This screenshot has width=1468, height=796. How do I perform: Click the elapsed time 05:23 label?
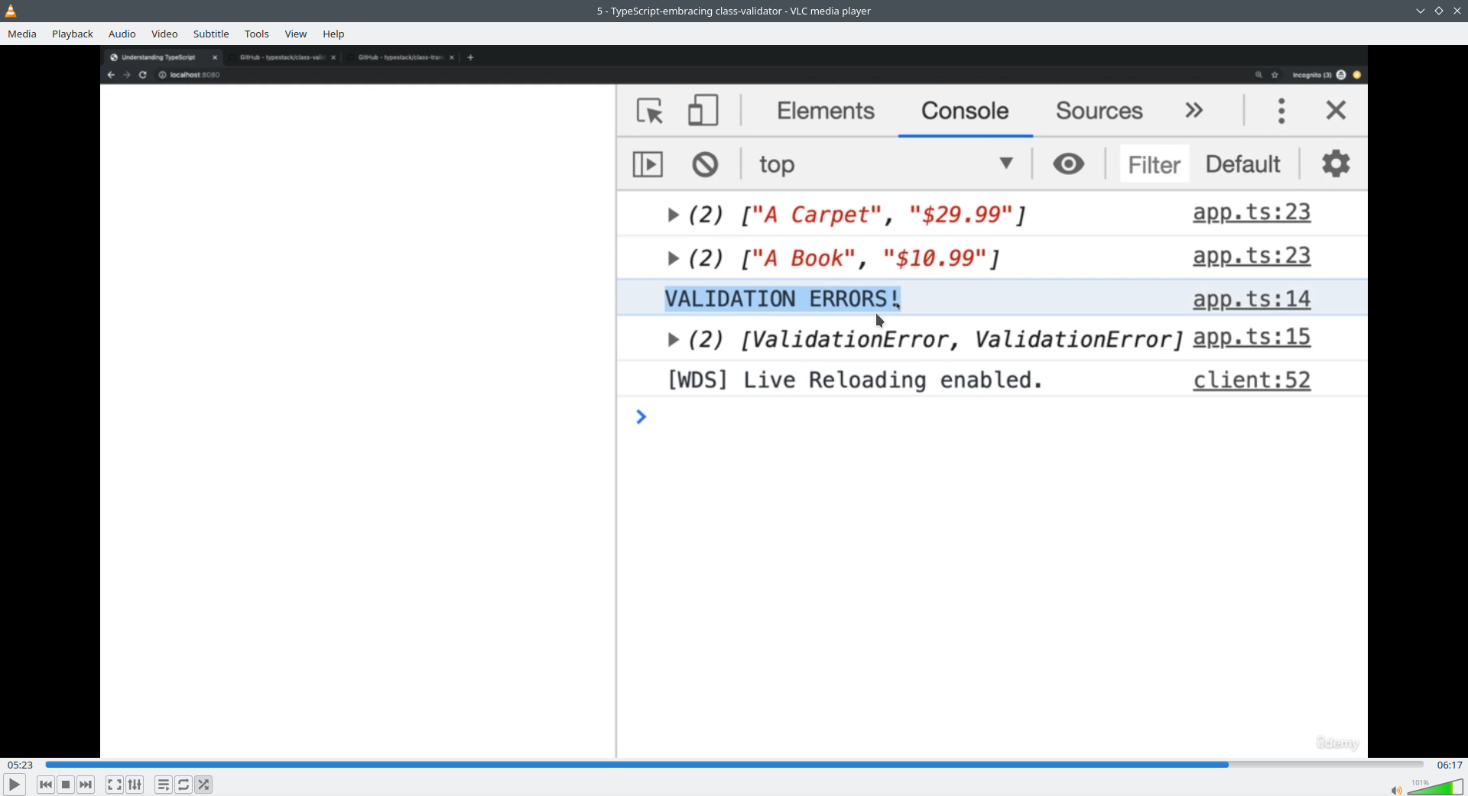point(21,765)
